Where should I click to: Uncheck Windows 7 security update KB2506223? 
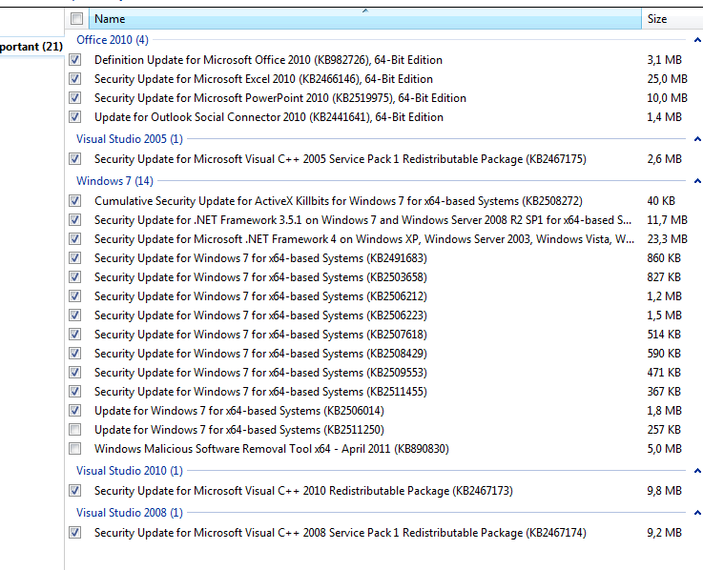click(x=74, y=315)
